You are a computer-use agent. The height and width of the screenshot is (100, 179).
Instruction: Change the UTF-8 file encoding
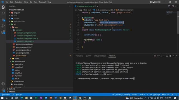pyautogui.click(x=142, y=94)
